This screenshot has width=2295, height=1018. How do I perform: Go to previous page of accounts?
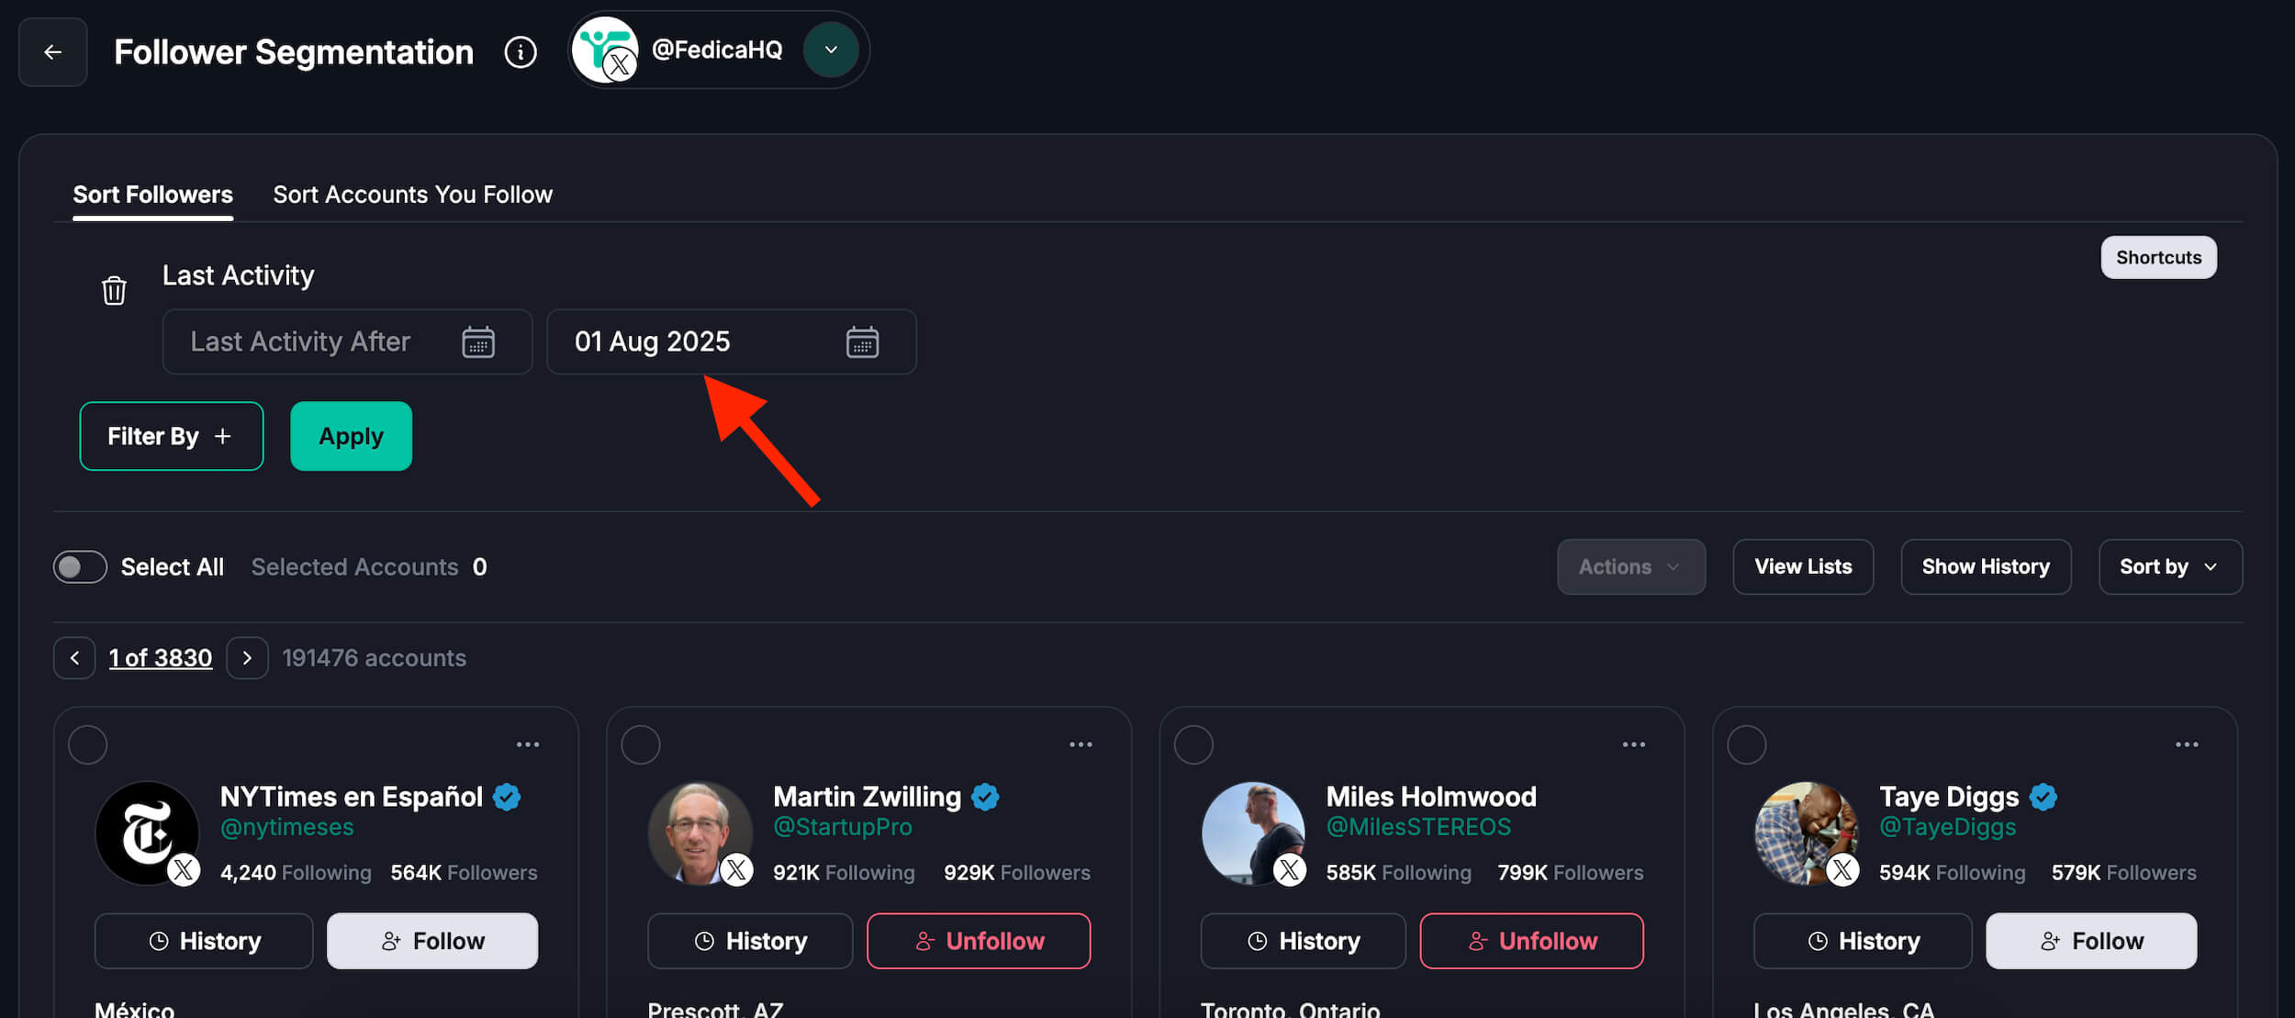tap(74, 658)
